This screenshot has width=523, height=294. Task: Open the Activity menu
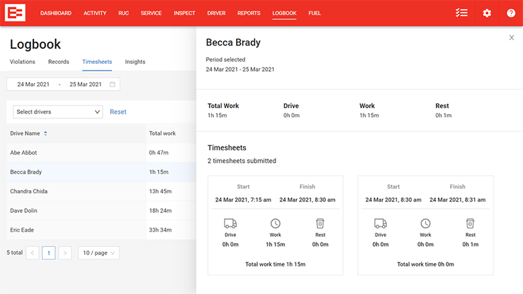[x=95, y=13]
